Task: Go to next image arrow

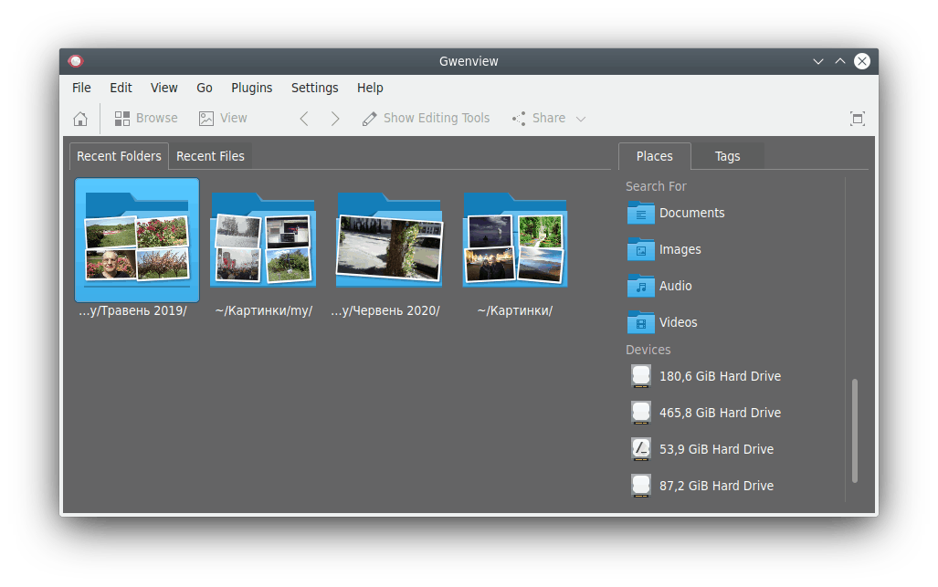Action: click(335, 119)
